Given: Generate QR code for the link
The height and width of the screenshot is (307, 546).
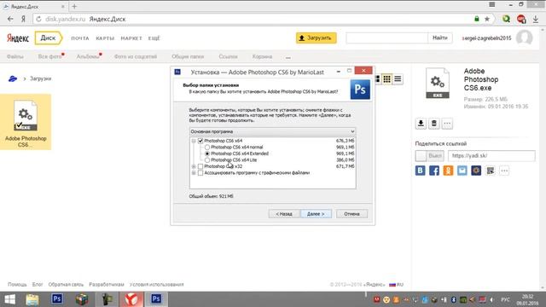Looking at the screenshot, I should click(x=491, y=171).
